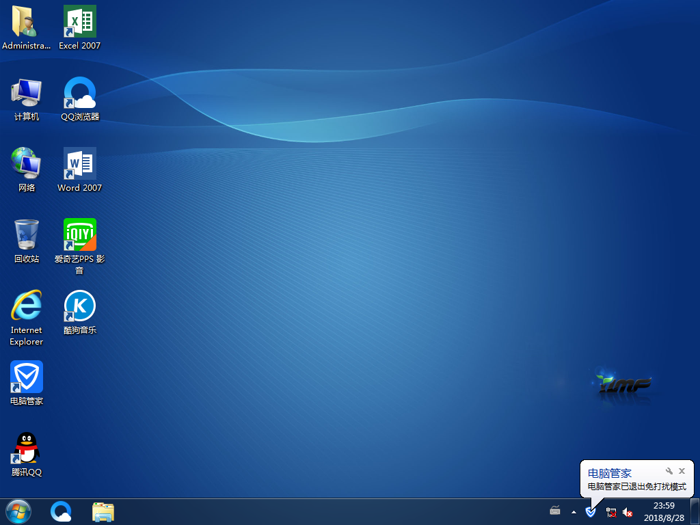Click the network status tray icon
Image resolution: width=700 pixels, height=525 pixels.
(x=610, y=512)
